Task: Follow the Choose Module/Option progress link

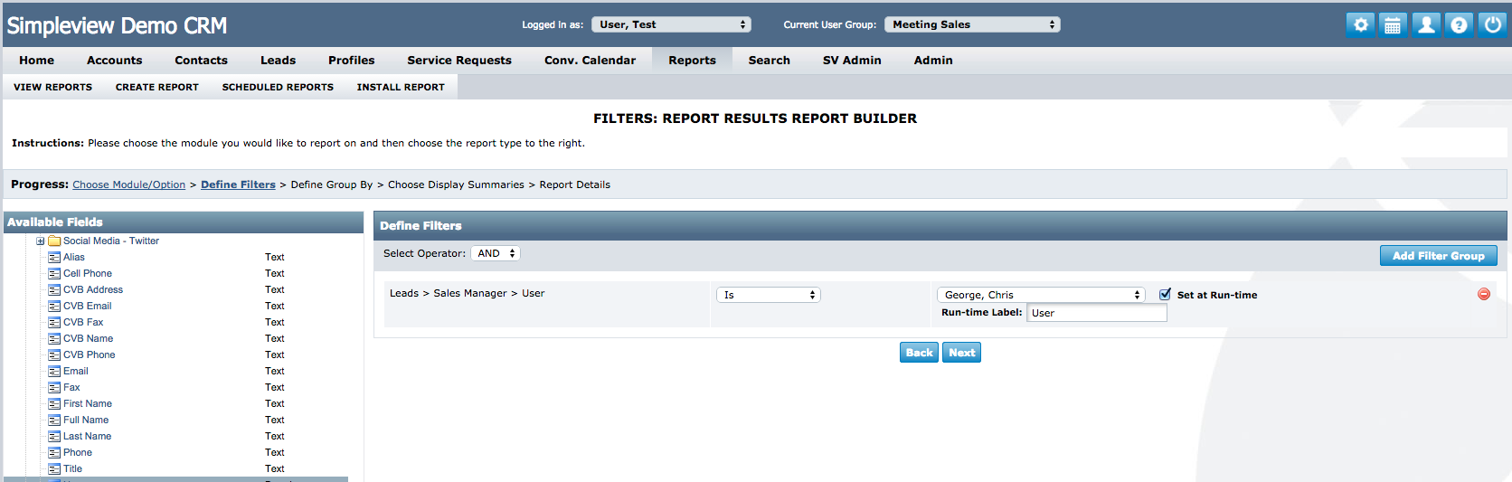Action: pyautogui.click(x=129, y=184)
